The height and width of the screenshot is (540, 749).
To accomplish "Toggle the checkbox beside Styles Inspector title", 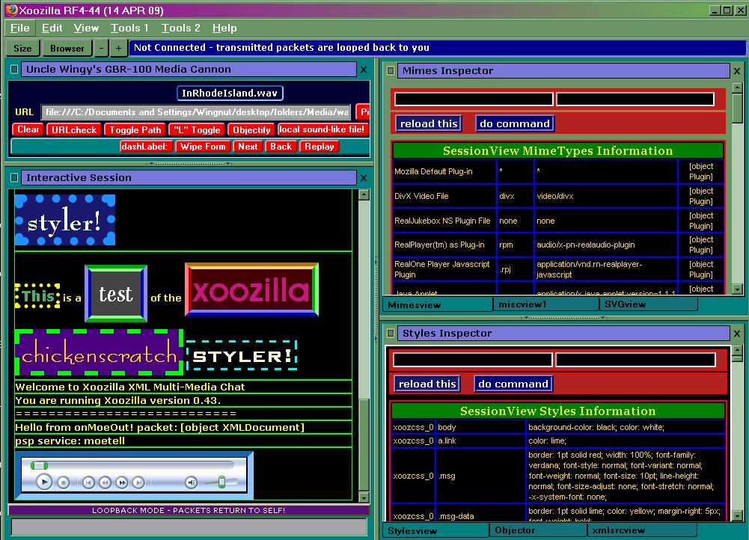I will (391, 334).
